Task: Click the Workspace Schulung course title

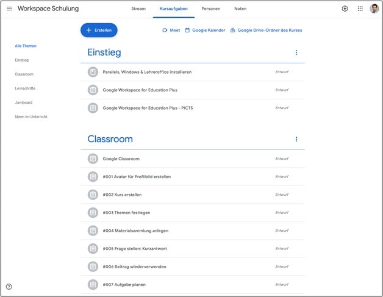Action: [48, 9]
